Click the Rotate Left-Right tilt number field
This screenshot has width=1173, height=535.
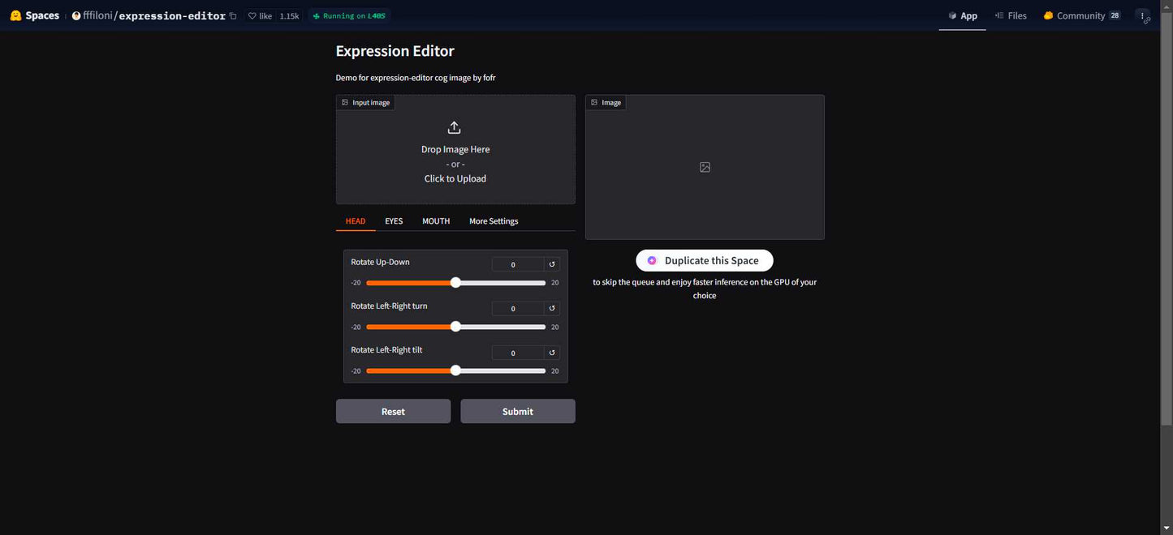517,353
